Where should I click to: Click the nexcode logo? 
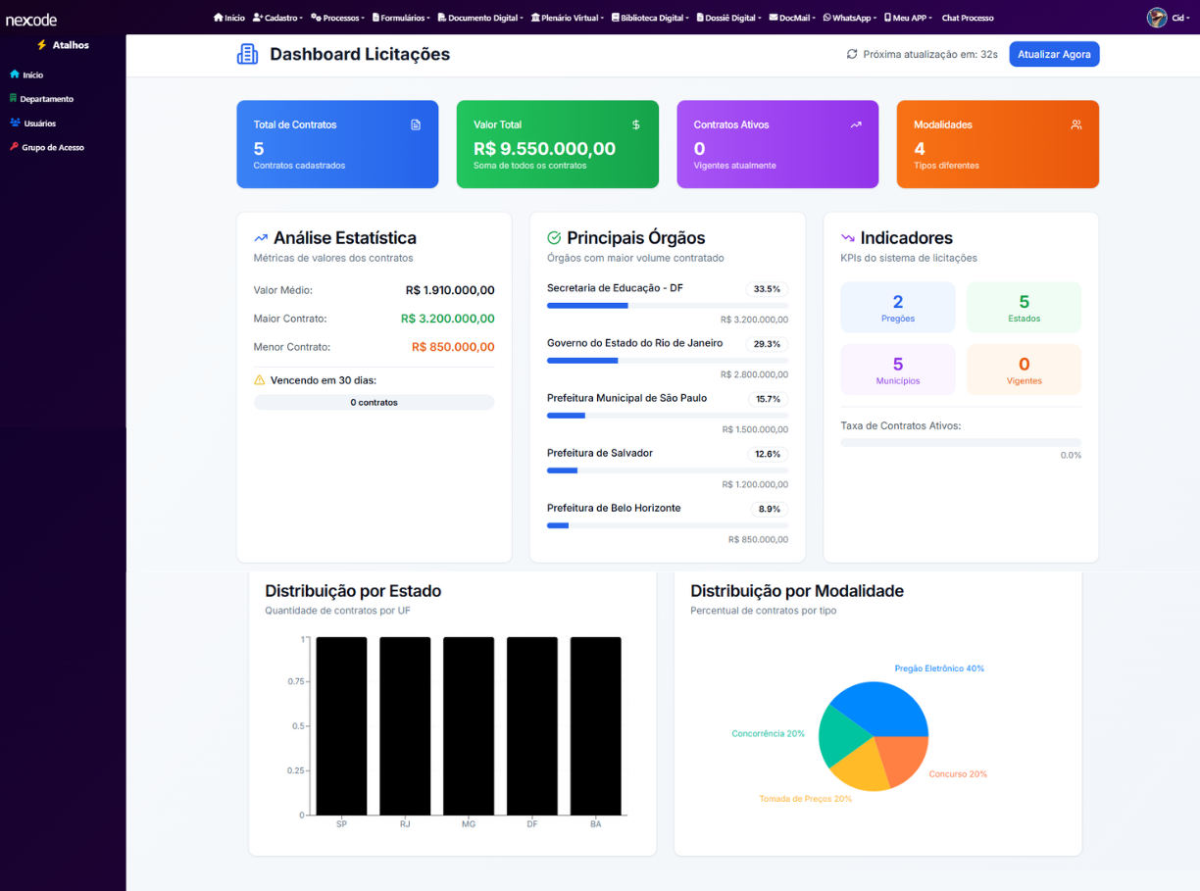(31, 19)
